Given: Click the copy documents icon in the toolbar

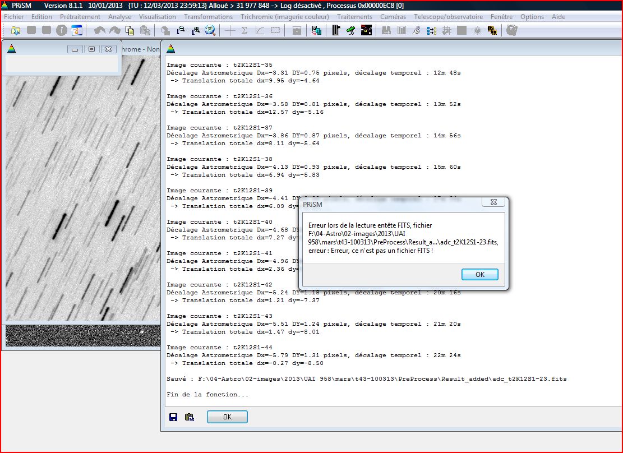Looking at the screenshot, I should coord(130,30).
